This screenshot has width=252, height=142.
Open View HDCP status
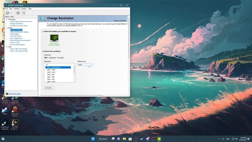pyautogui.click(x=16, y=36)
